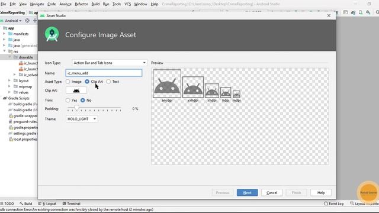
Task: Open the Clip Art android icon picker
Action: (x=76, y=91)
